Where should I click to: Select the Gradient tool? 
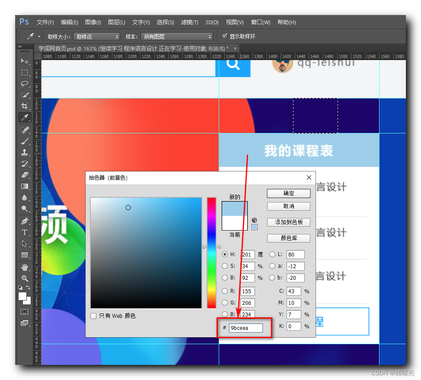click(x=25, y=186)
